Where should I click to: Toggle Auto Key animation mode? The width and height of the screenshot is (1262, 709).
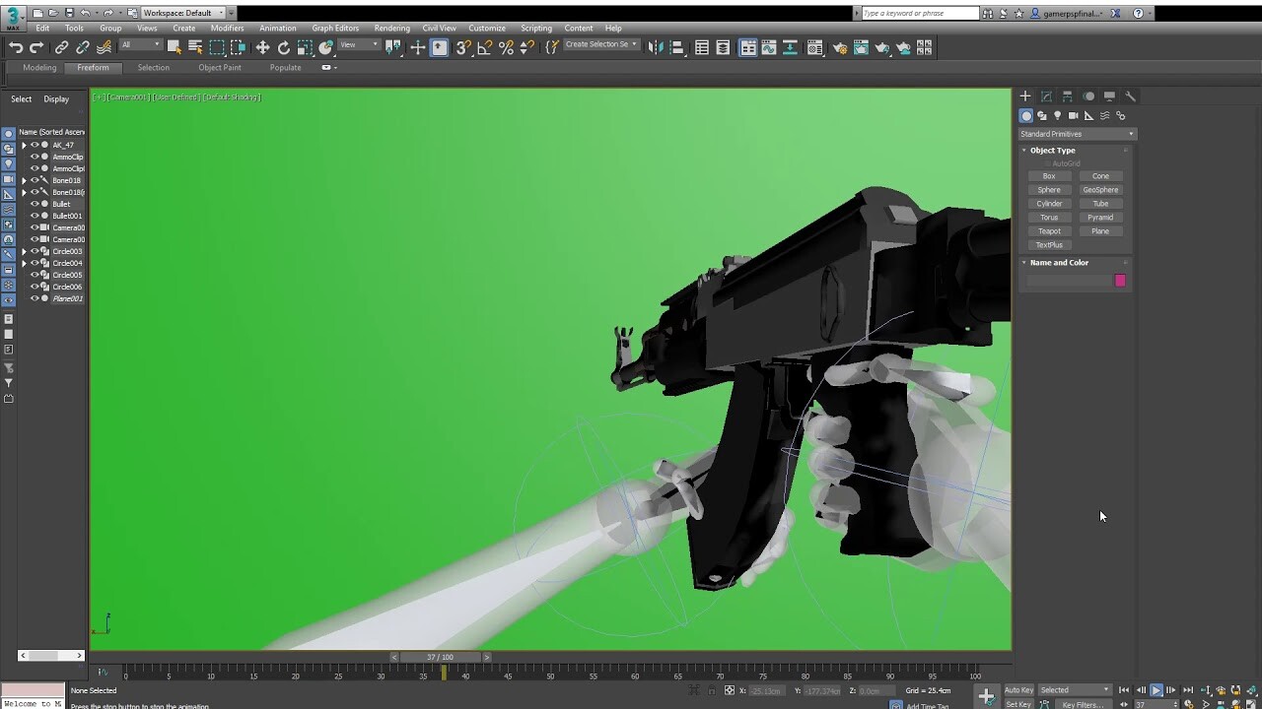1019,689
